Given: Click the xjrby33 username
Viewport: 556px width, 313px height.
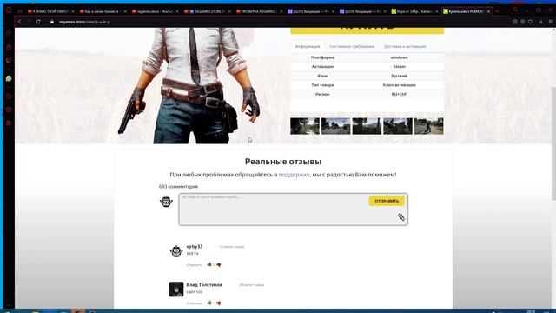Looking at the screenshot, I should coord(195,246).
